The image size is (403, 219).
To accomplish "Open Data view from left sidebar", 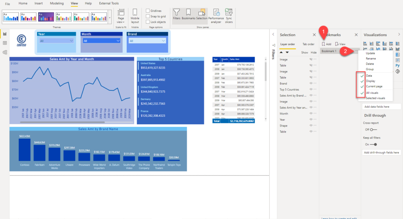I will [x=5, y=43].
